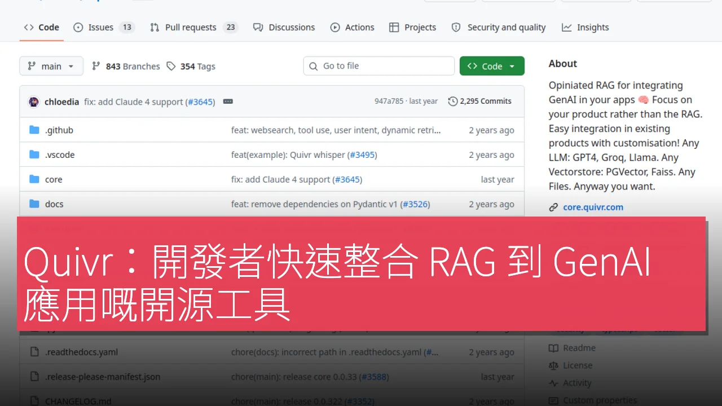Open the docs folder
The width and height of the screenshot is (722, 406).
pos(54,204)
